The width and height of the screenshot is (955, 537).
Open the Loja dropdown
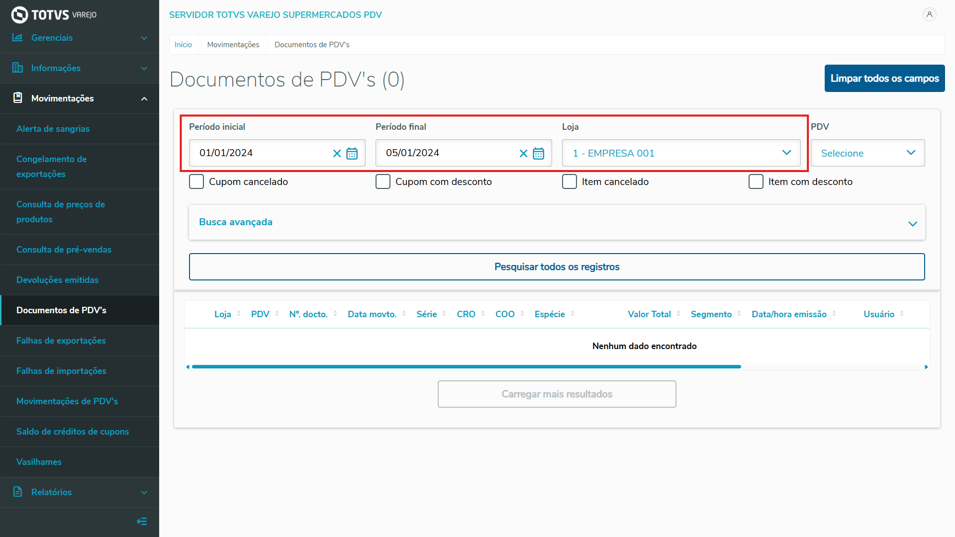[x=681, y=153]
